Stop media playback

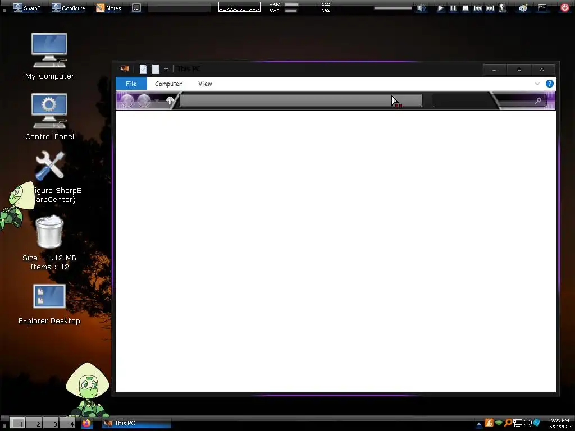pos(466,8)
